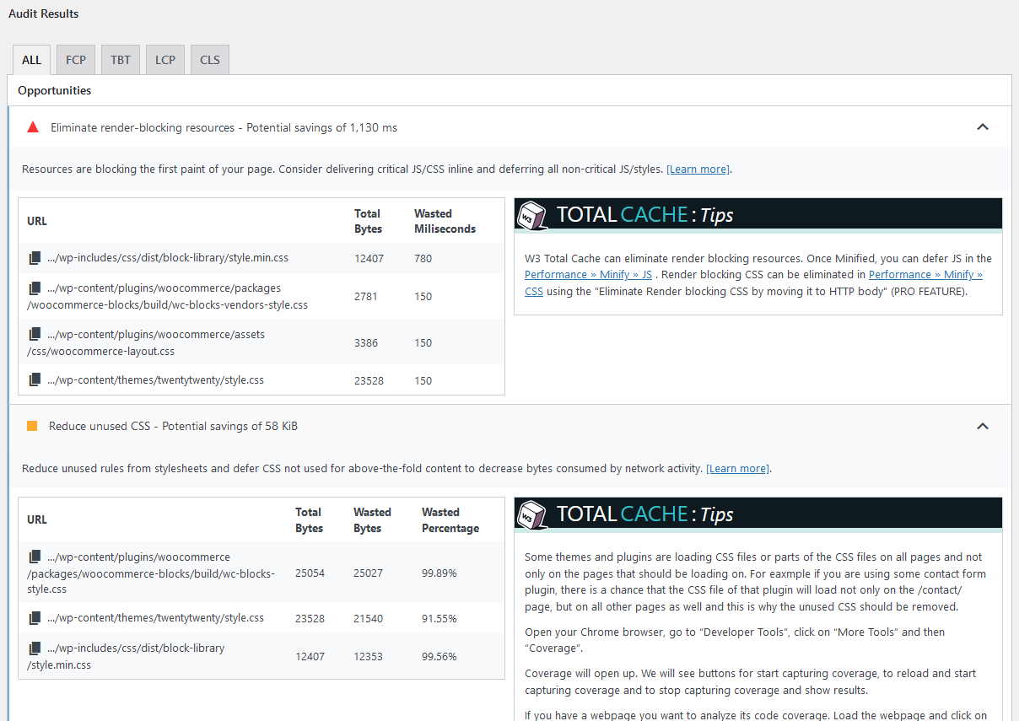Click Wasted Percentage column header
The image size is (1019, 721).
click(450, 520)
